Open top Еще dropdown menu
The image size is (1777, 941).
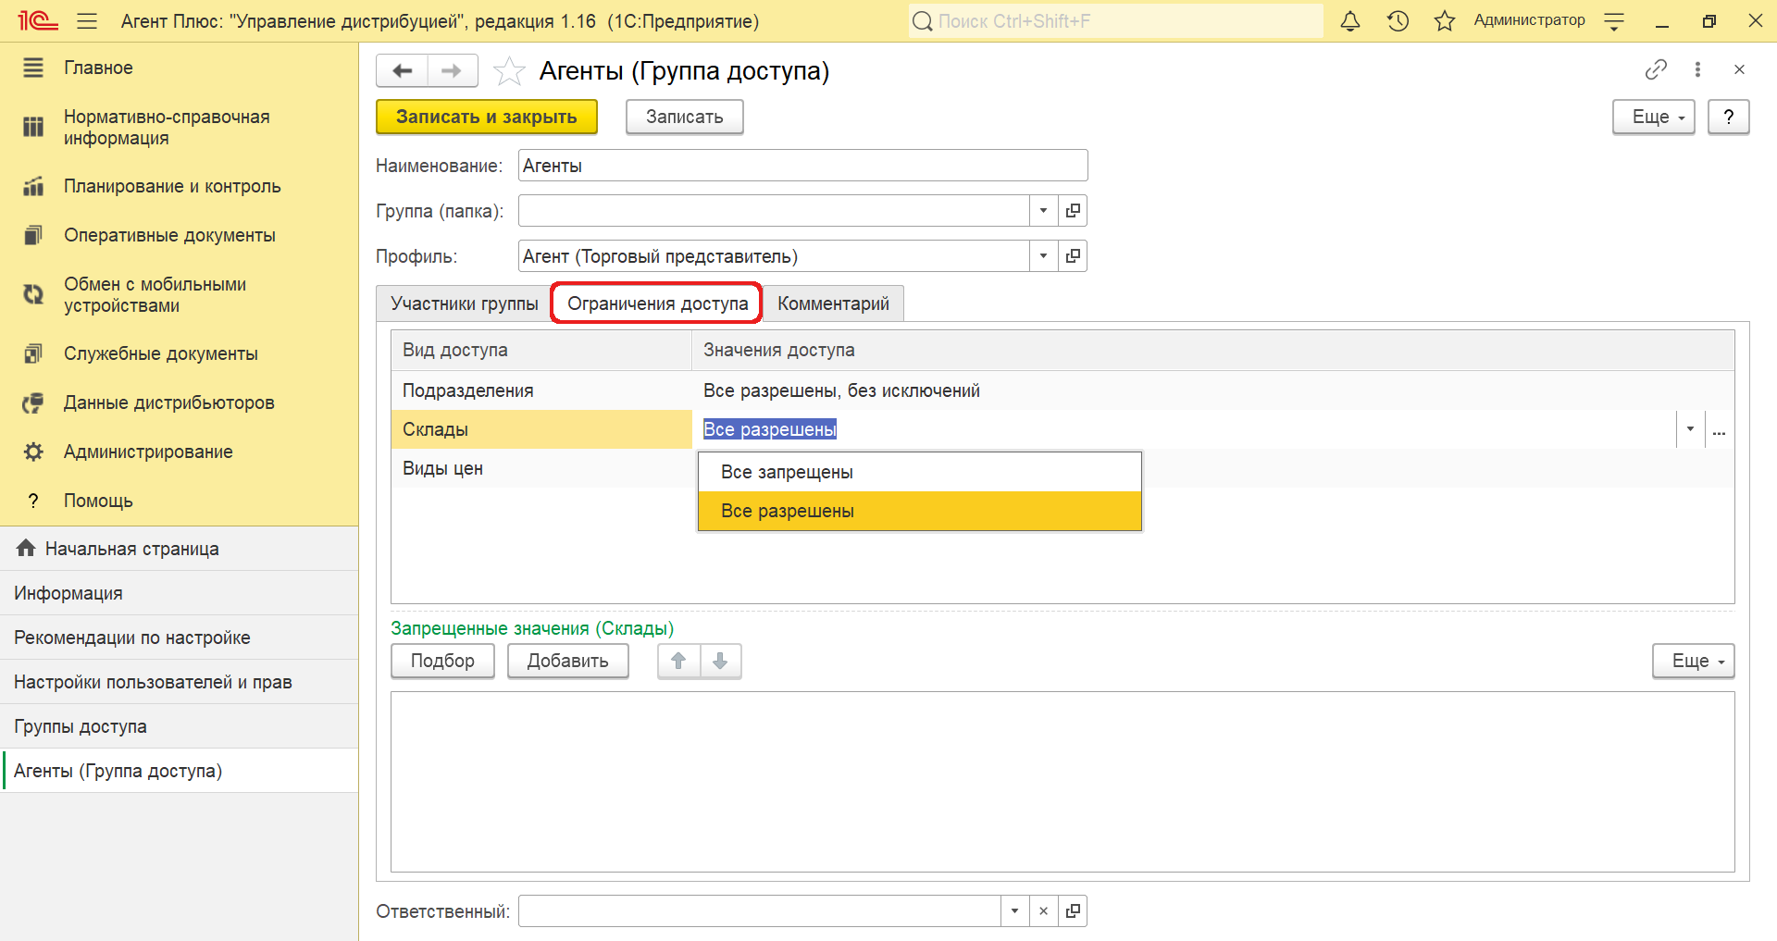[x=1654, y=117]
